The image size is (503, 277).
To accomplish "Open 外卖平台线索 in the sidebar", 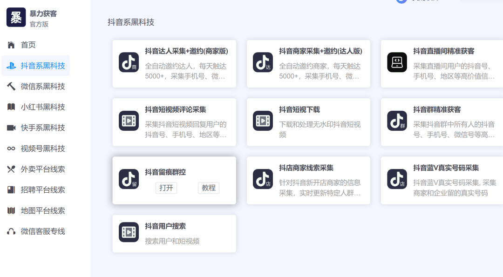I will [42, 169].
